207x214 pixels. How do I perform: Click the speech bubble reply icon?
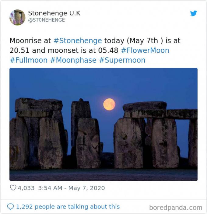[x=10, y=207]
